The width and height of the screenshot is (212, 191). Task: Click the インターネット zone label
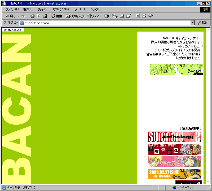185,188
